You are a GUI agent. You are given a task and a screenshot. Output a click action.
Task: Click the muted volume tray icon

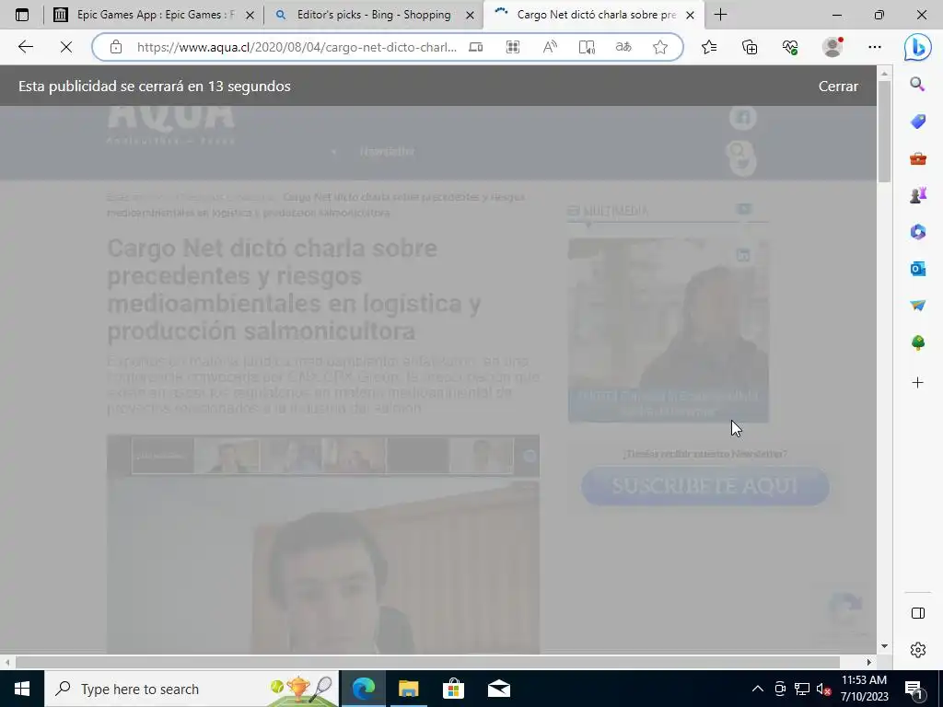pyautogui.click(x=824, y=689)
